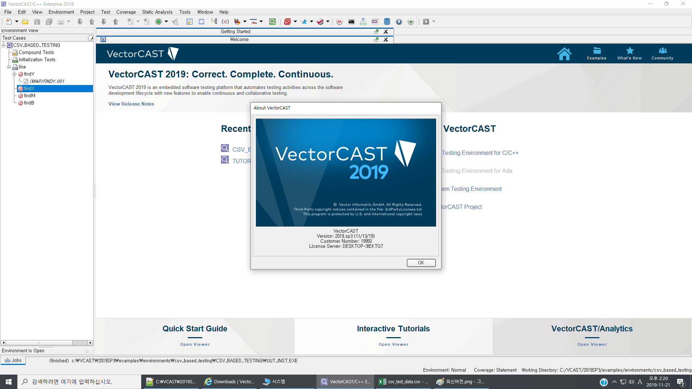Image resolution: width=692 pixels, height=389 pixels.
Task: Expand the findY tree item
Action: pyautogui.click(x=14, y=73)
